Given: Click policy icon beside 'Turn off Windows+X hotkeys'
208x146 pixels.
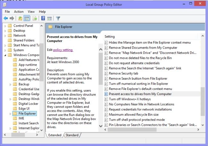Looking at the screenshot, I should 106,99.
